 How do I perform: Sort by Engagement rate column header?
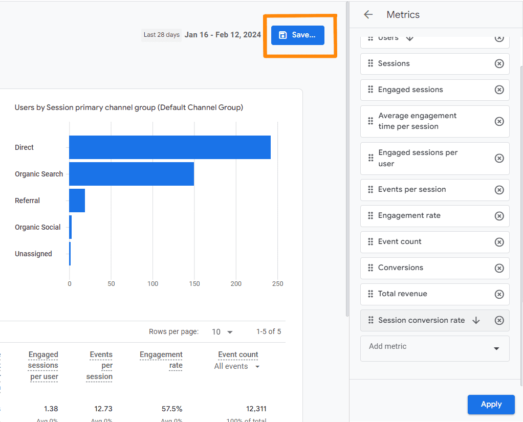[161, 360]
